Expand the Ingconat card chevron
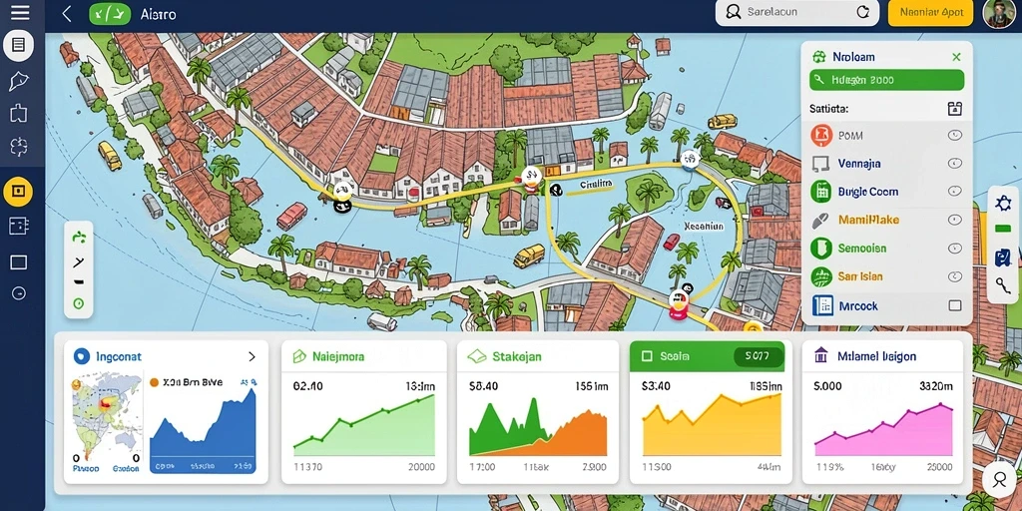The height and width of the screenshot is (511, 1022). pyautogui.click(x=253, y=356)
